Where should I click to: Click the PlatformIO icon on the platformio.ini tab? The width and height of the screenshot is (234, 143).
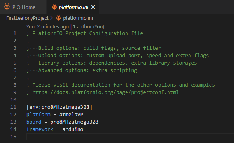point(54,7)
